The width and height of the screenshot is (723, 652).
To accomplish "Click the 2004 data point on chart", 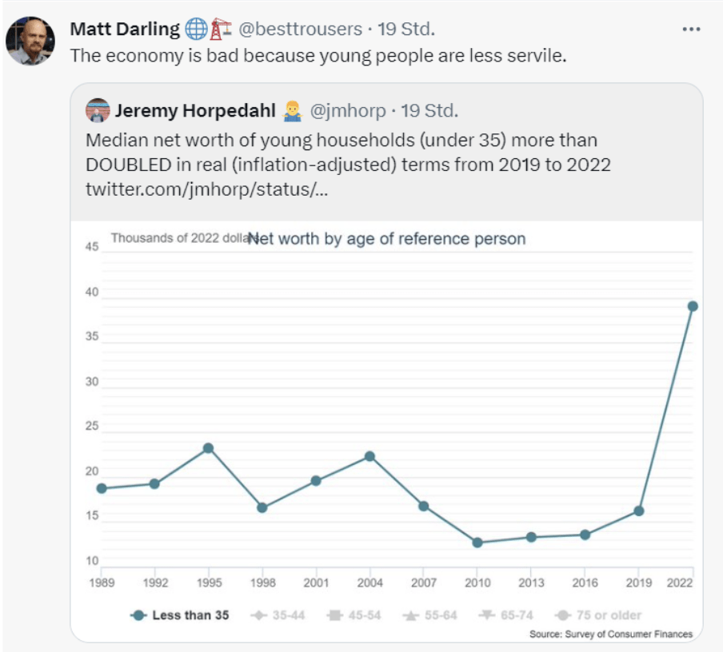I will pos(369,456).
